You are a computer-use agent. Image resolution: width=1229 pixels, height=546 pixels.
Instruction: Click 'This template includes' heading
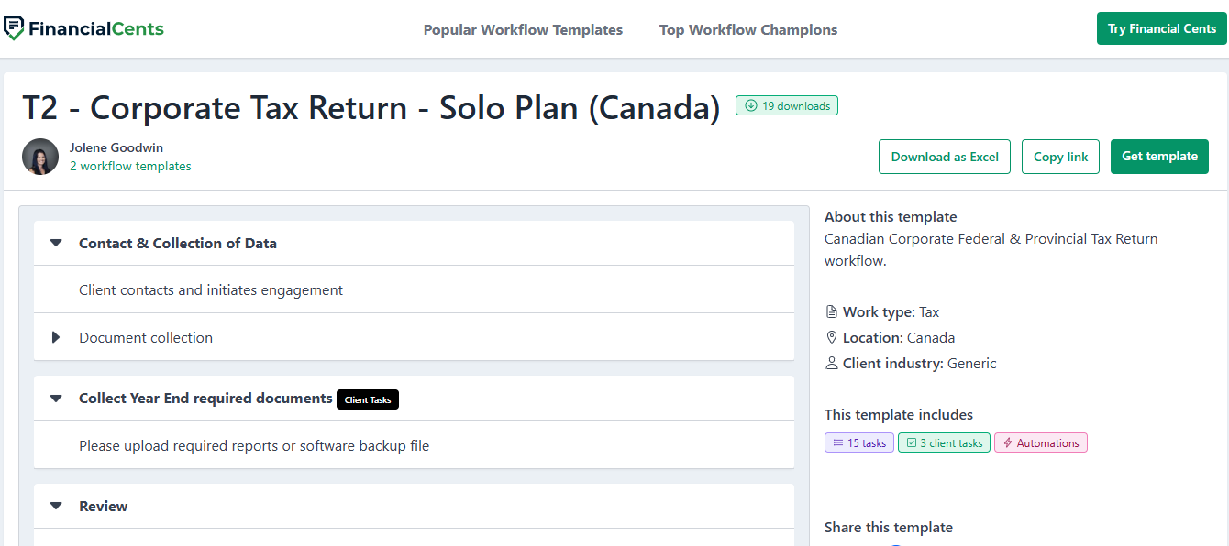coord(899,415)
